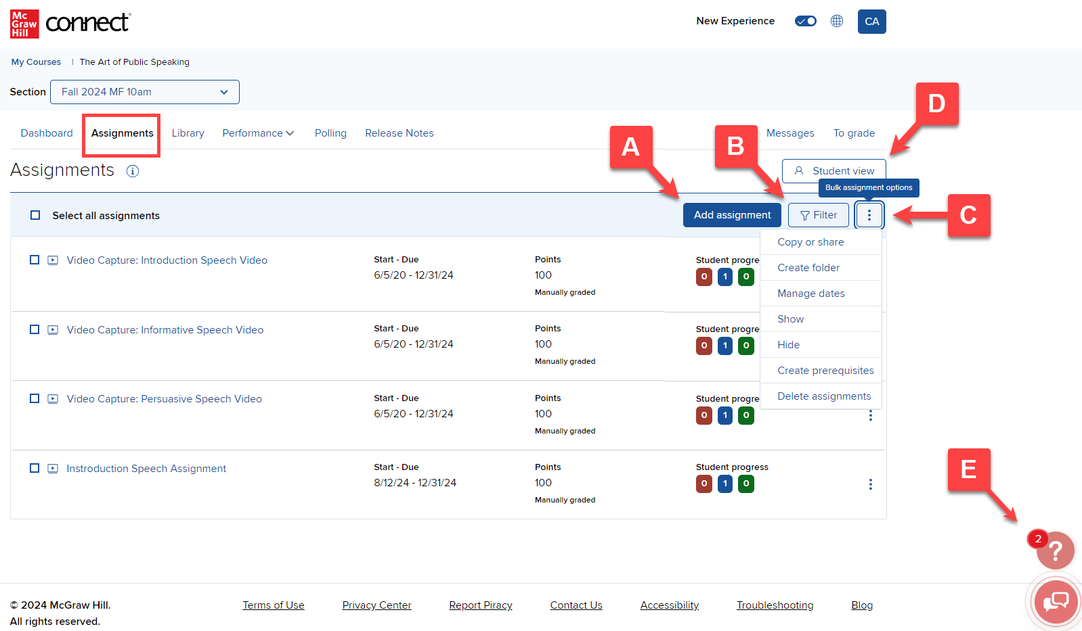This screenshot has height=631, width=1082.
Task: Click the McGraw Hill Connect logo
Action: click(x=70, y=24)
